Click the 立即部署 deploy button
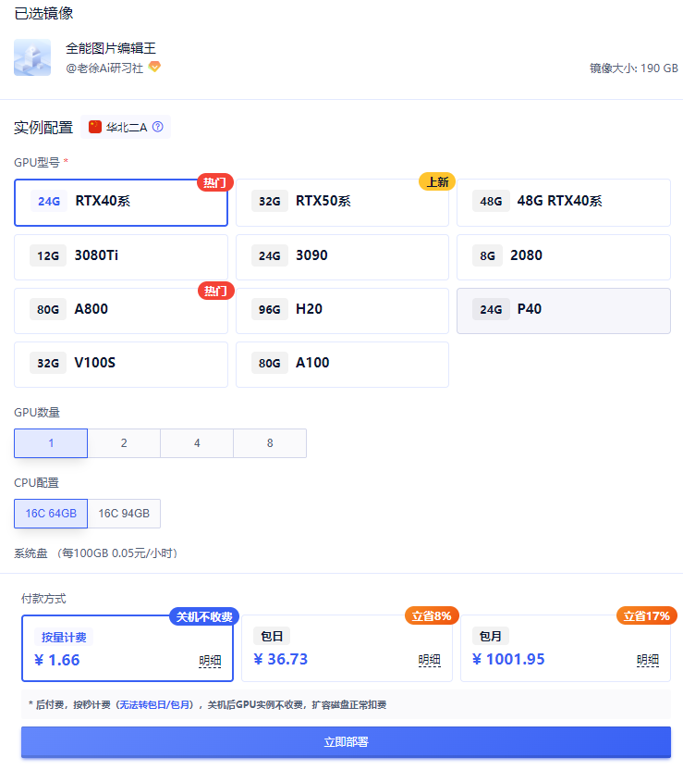 tap(346, 742)
